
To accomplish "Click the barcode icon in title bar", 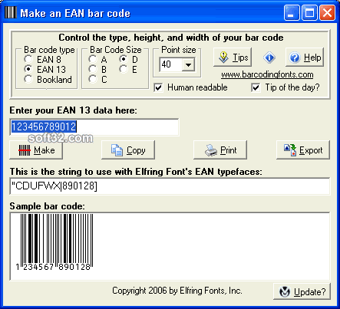I will click(x=11, y=12).
